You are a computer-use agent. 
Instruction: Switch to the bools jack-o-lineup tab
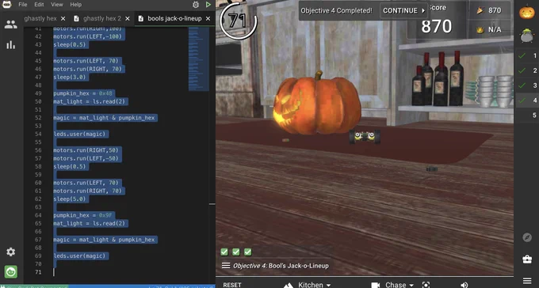coord(174,18)
